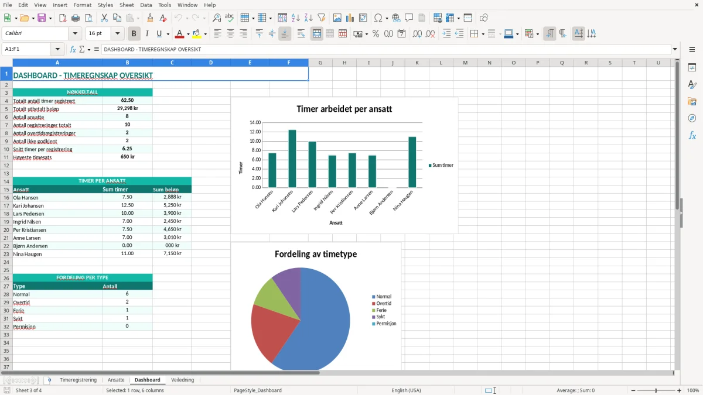Click the zoom out minus button

[633, 390]
